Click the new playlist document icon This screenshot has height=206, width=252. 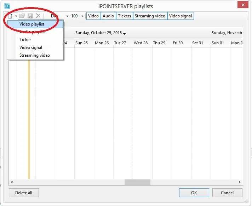[x=10, y=16]
